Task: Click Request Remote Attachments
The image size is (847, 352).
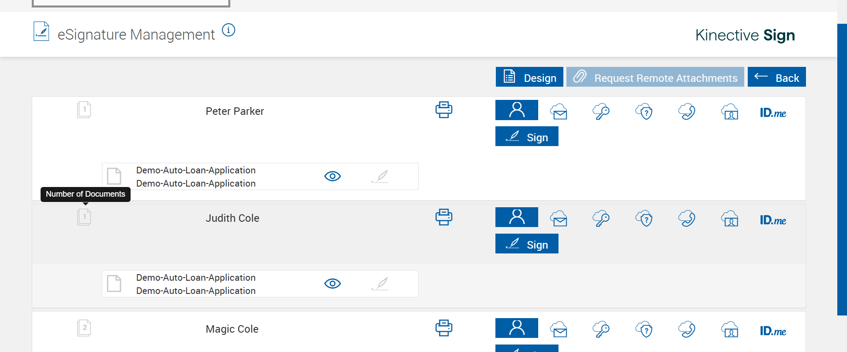Action: coord(655,77)
